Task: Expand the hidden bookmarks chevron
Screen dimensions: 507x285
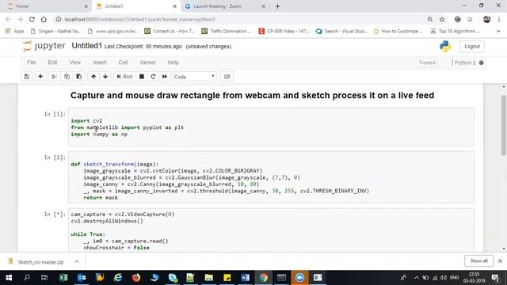Action: coord(498,31)
